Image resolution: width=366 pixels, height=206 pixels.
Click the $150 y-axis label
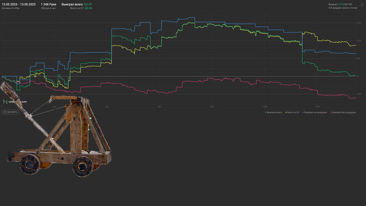click(x=359, y=23)
